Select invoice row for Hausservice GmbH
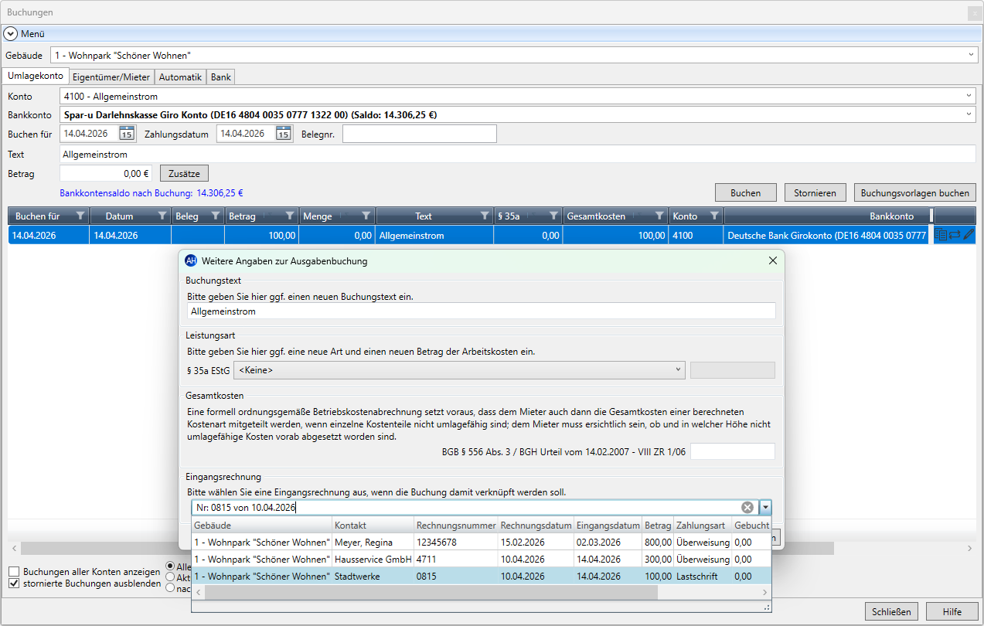Viewport: 984px width, 626px height. point(482,559)
